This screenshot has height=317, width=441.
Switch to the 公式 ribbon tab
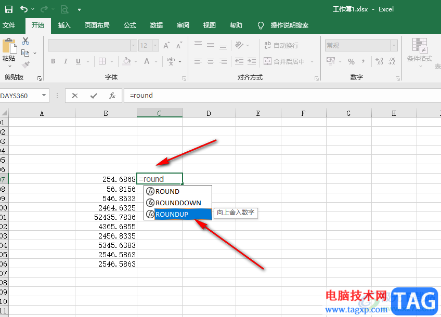[130, 25]
